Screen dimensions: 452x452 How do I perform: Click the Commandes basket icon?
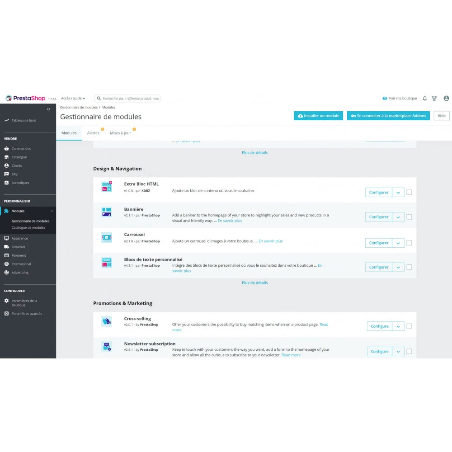click(7, 148)
